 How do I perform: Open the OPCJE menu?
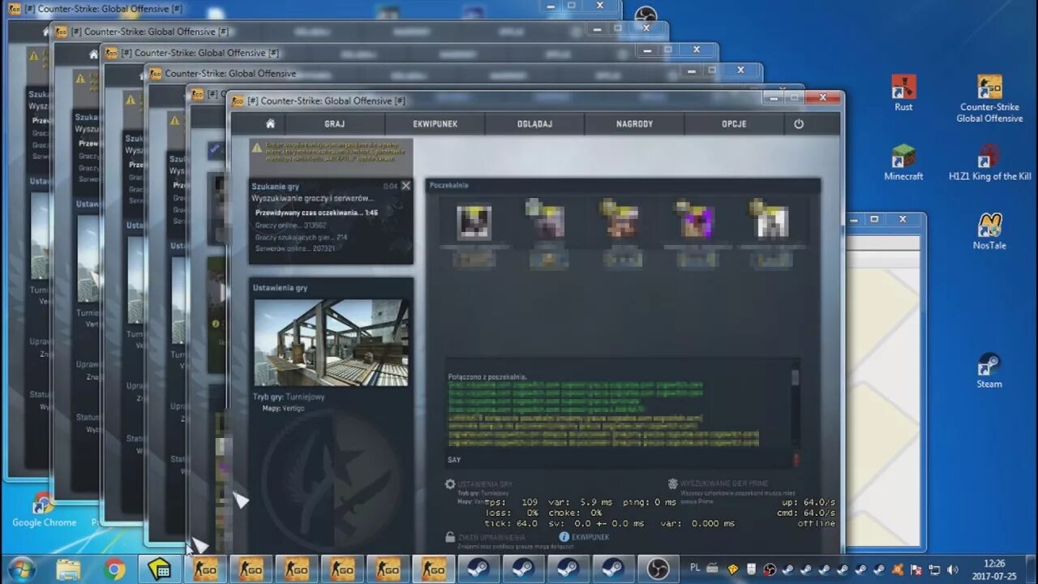tap(734, 124)
